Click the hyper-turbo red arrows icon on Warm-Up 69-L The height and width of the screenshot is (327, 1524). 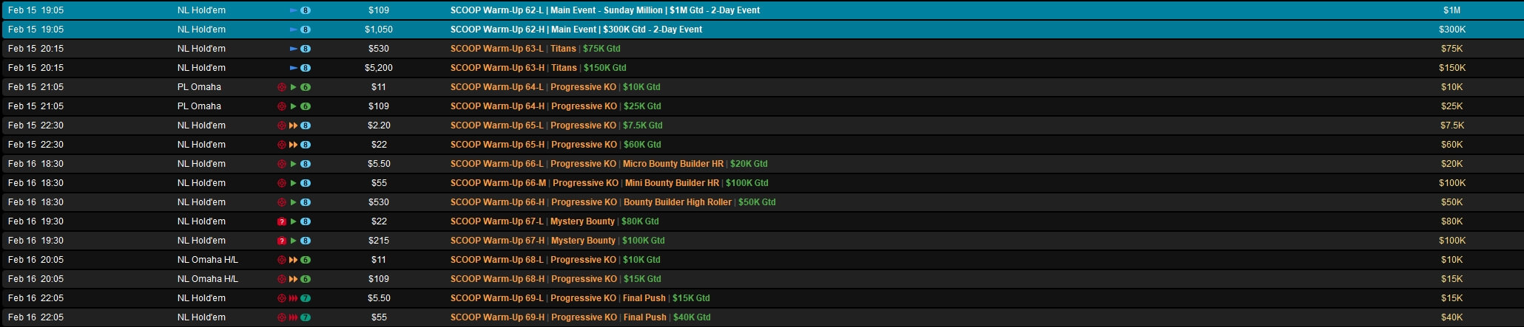293,298
